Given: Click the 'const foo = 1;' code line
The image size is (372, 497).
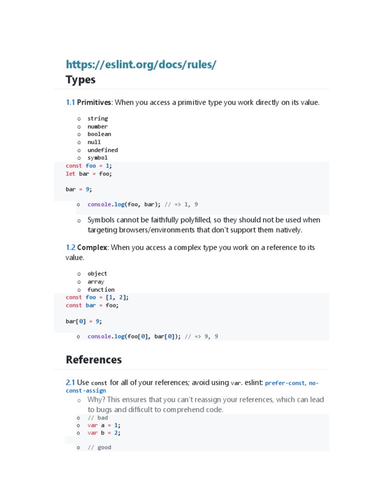Looking at the screenshot, I should click(89, 166).
